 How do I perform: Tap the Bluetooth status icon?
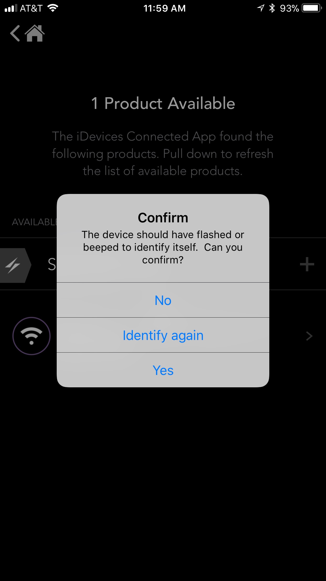pyautogui.click(x=272, y=8)
